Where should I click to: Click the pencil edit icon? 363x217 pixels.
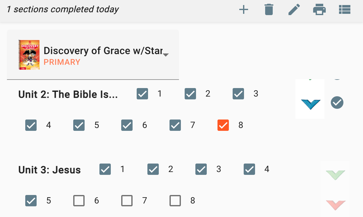pos(294,10)
